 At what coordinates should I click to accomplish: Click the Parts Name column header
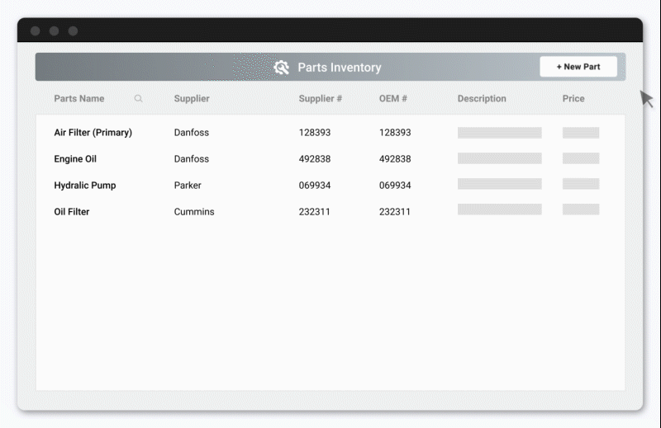click(78, 98)
